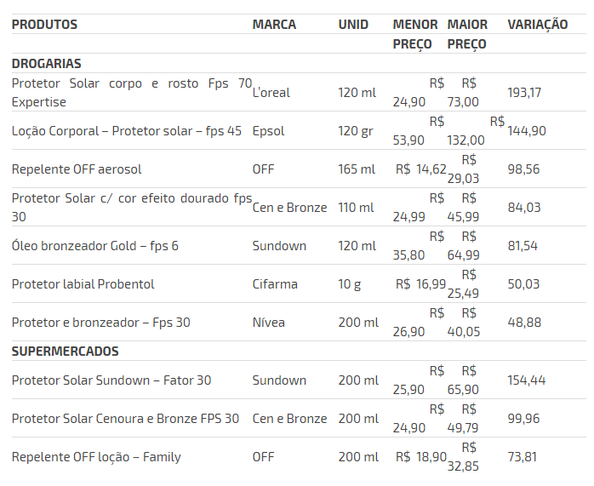The height and width of the screenshot is (486, 594).
Task: Select the 73,81 variation value
Action: (523, 457)
